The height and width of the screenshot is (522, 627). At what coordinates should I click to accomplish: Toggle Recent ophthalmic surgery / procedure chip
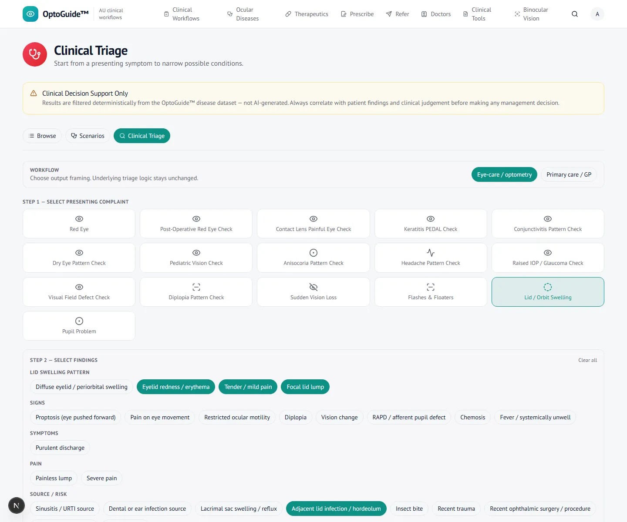click(540, 509)
